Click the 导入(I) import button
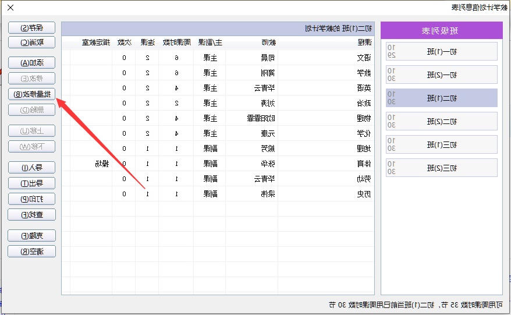This screenshot has width=511, height=315. (31, 168)
